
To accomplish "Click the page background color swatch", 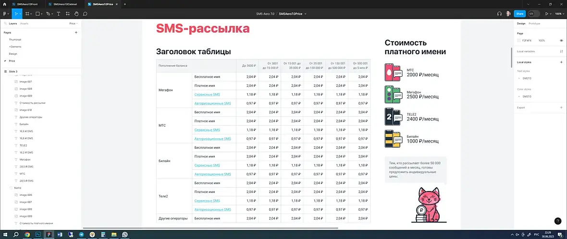I will (519, 40).
